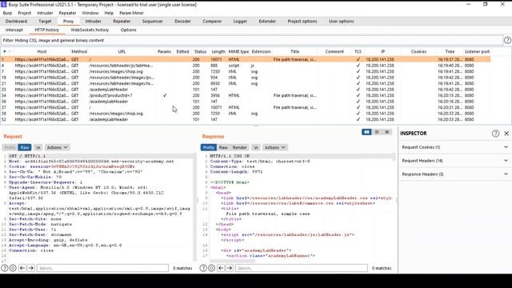The height and width of the screenshot is (288, 512).
Task: Open search settings gear in the Response panel
Action: [x=211, y=268]
